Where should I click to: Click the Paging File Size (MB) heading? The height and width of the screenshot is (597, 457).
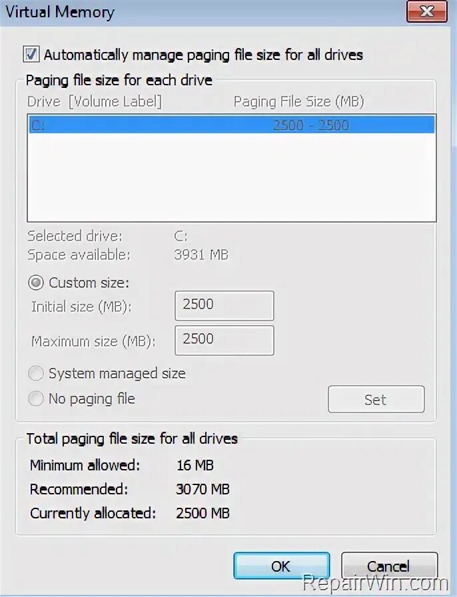pyautogui.click(x=298, y=101)
